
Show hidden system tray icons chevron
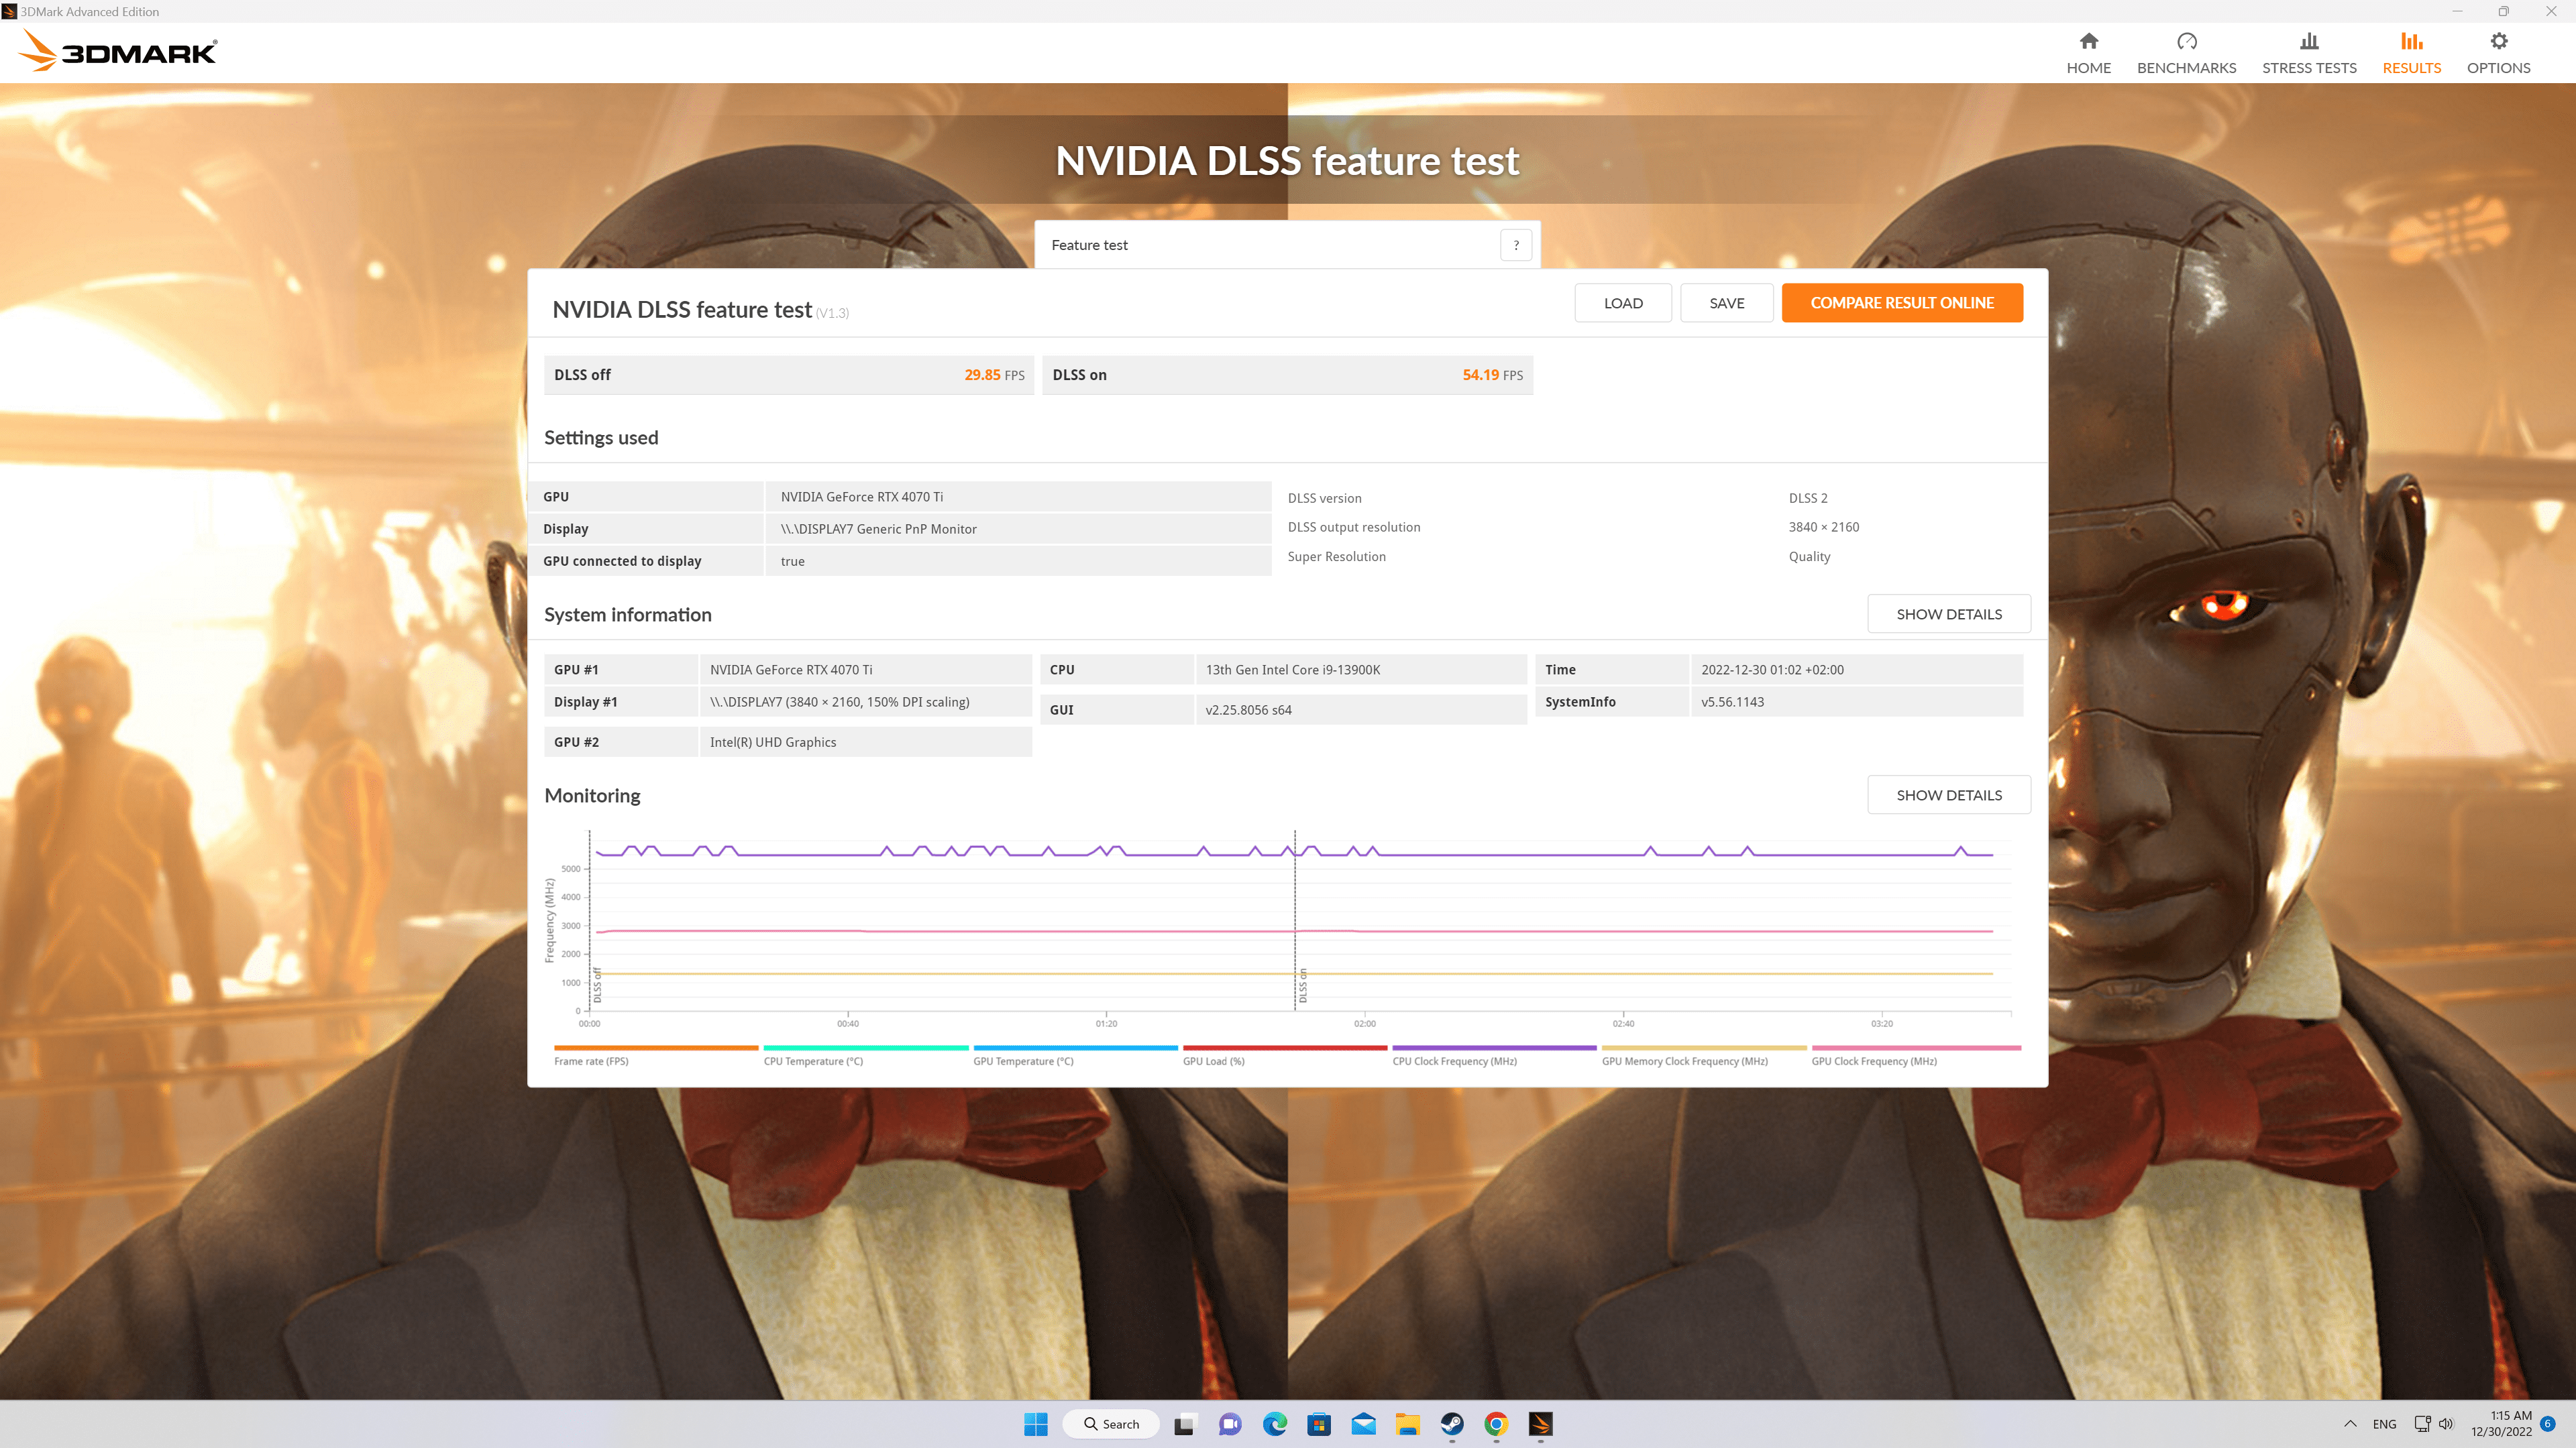click(2350, 1424)
